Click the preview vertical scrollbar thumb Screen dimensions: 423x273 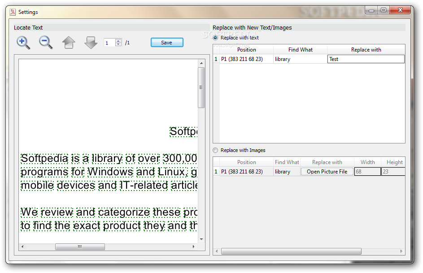[201, 87]
